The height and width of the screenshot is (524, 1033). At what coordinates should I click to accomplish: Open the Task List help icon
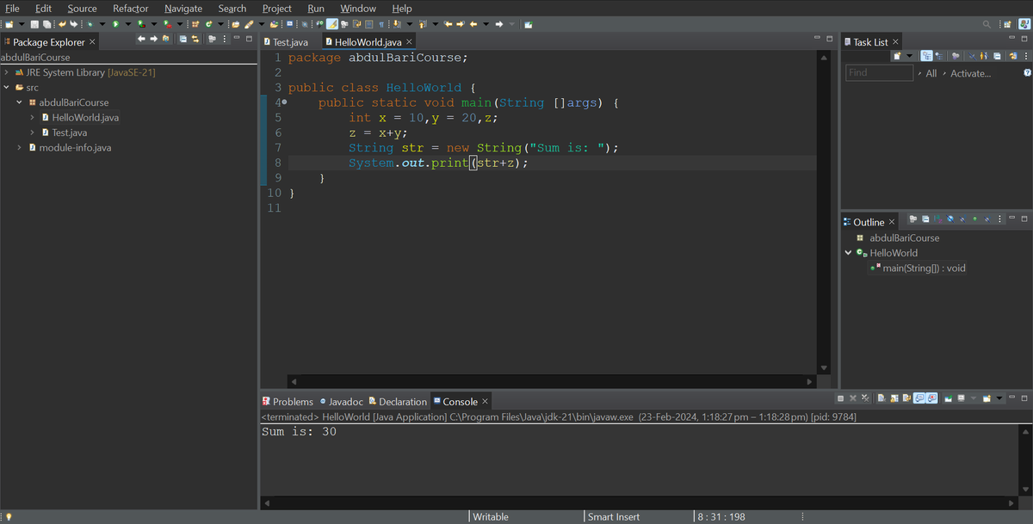coord(1027,73)
